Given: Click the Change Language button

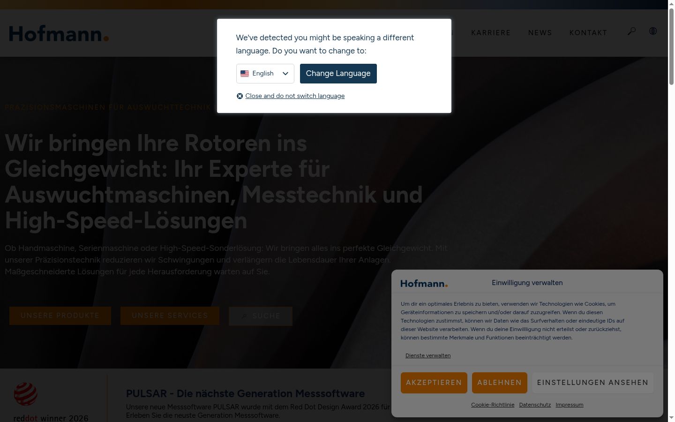Looking at the screenshot, I should 338,74.
